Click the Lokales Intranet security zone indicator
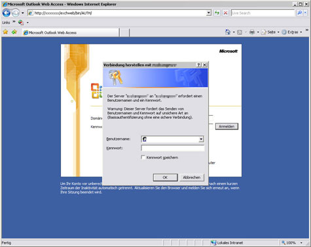Screen dimensions: 311x247 (x=227, y=242)
